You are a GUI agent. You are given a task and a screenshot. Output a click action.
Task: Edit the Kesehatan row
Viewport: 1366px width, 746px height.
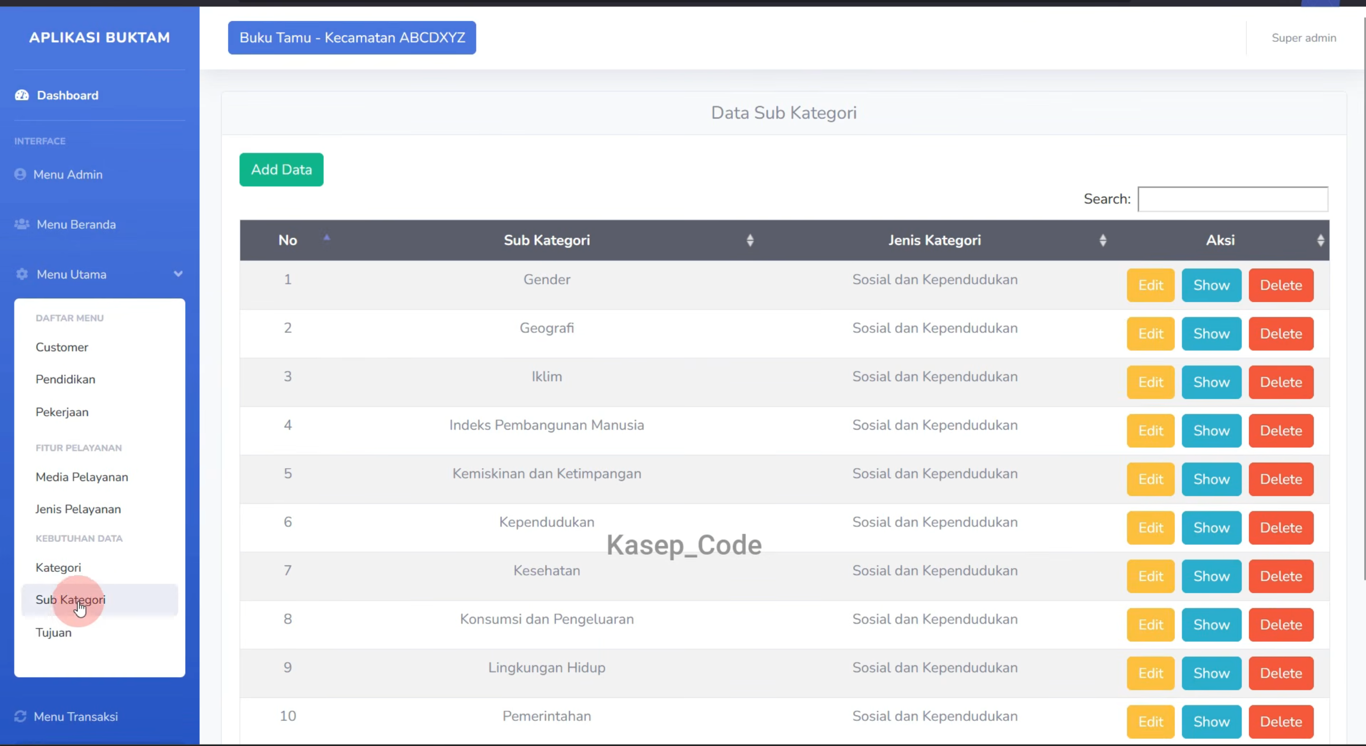[1151, 576]
